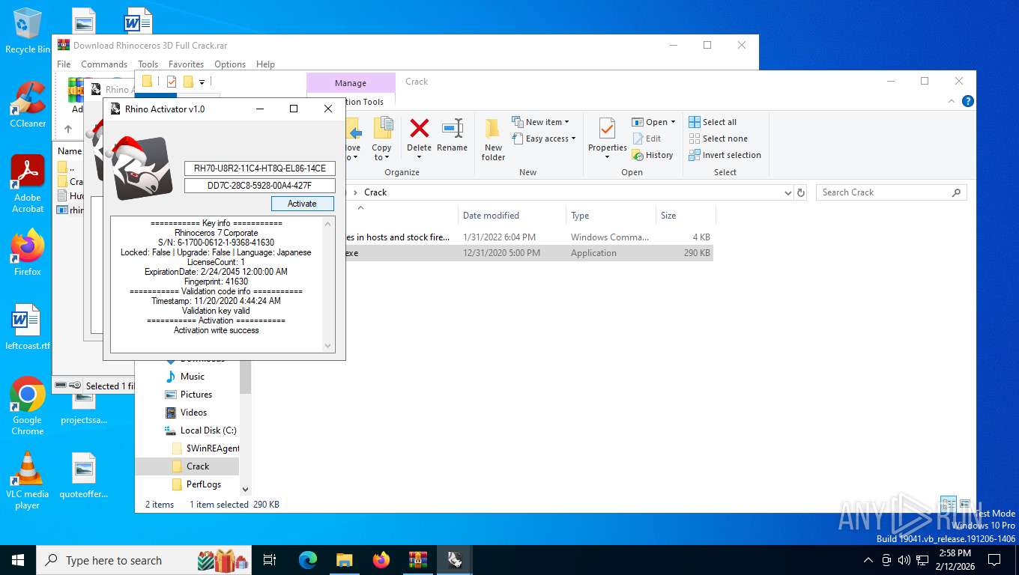This screenshot has width=1019, height=575.
Task: Click Select all in Select group
Action: (x=713, y=122)
